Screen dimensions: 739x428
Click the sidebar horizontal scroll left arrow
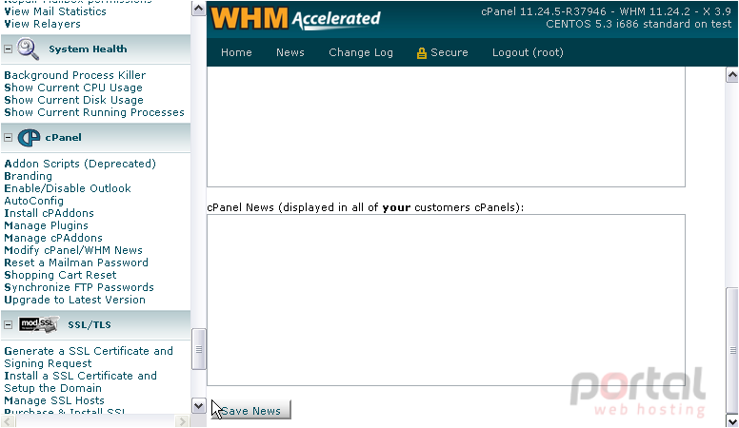(x=8, y=421)
